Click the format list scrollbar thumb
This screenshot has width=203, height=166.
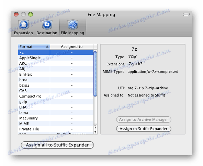pos(95,74)
